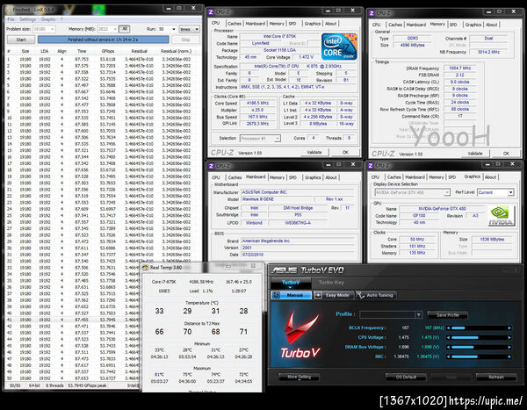Image resolution: width=527 pixels, height=410 pixels.
Task: Click the IMC voltage slider track
Action: coord(479,356)
